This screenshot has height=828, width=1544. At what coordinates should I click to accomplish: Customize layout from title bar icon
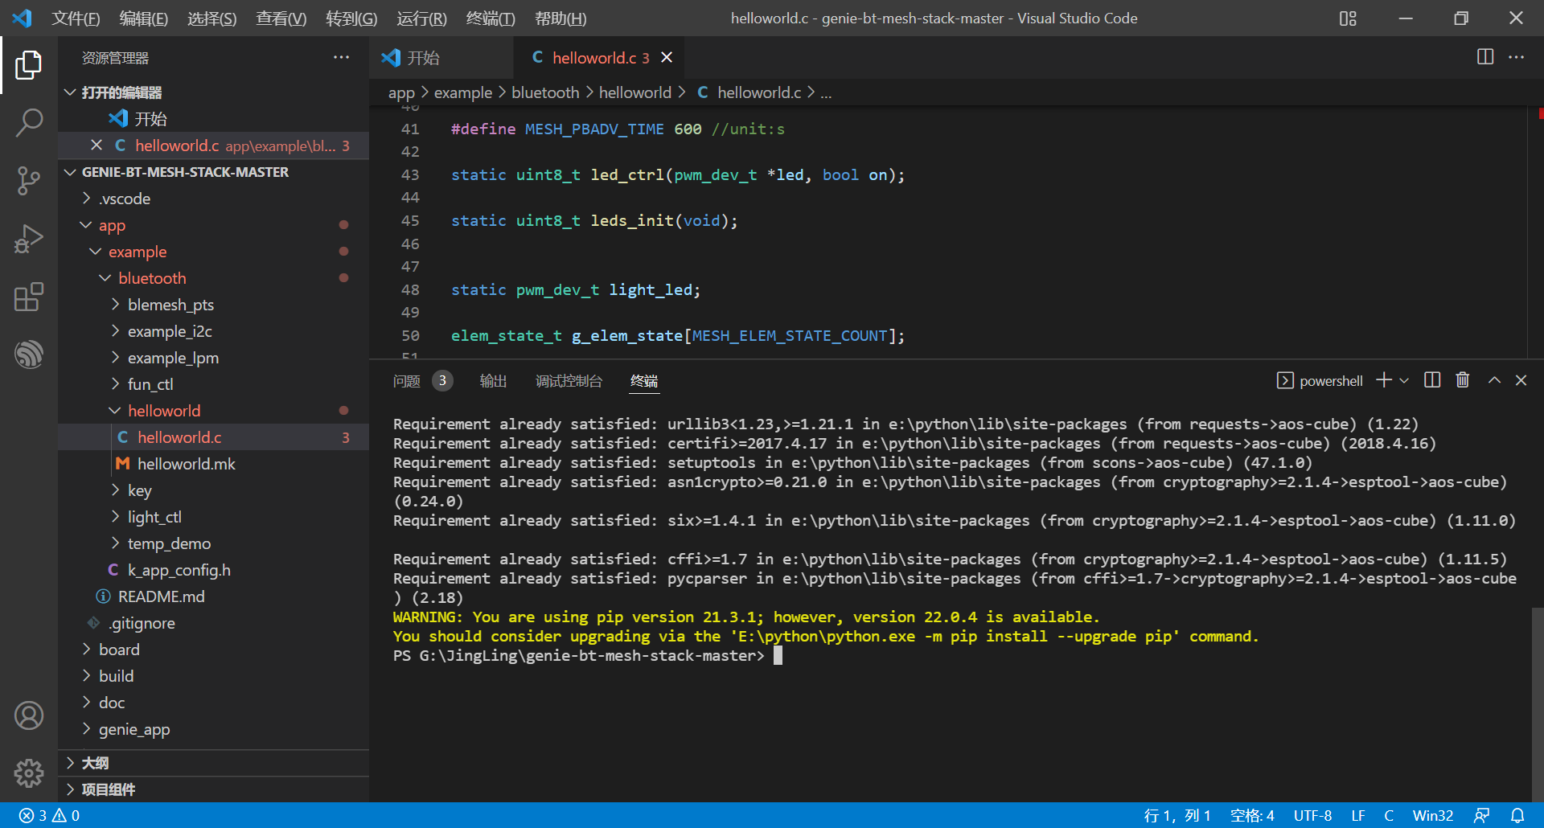pos(1348,18)
